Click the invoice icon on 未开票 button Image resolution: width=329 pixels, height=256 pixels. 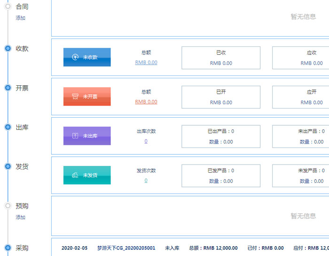(x=75, y=97)
